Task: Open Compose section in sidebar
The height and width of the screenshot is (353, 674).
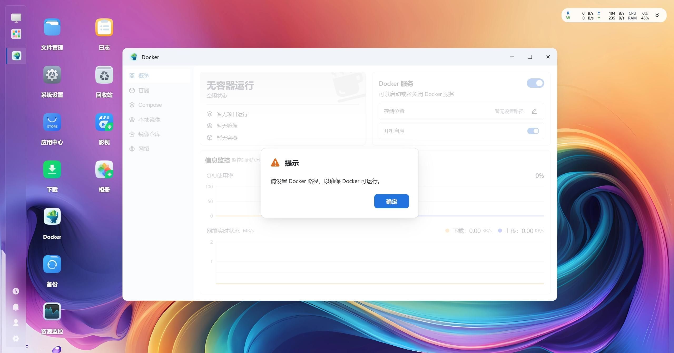Action: (x=158, y=105)
